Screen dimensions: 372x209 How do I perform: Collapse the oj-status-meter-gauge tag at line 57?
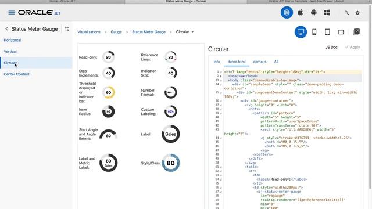coord(221,192)
